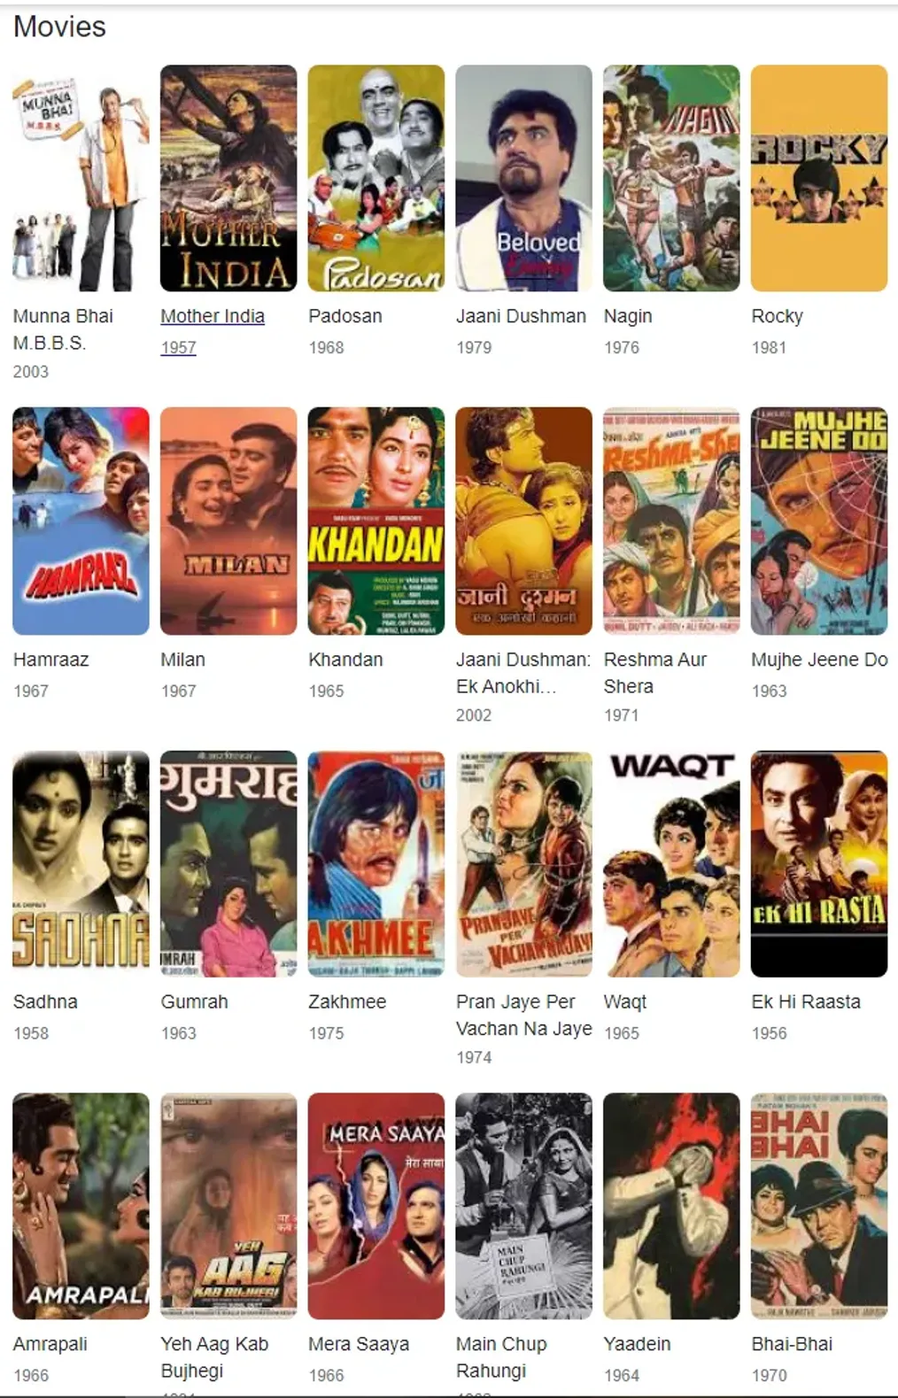Select the Sadhna poster thumbnail
Viewport: 898px width, 1398px height.
click(x=81, y=864)
